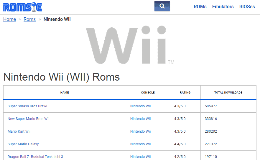Click the Romsie logo
The width and height of the screenshot is (260, 160).
(22, 7)
